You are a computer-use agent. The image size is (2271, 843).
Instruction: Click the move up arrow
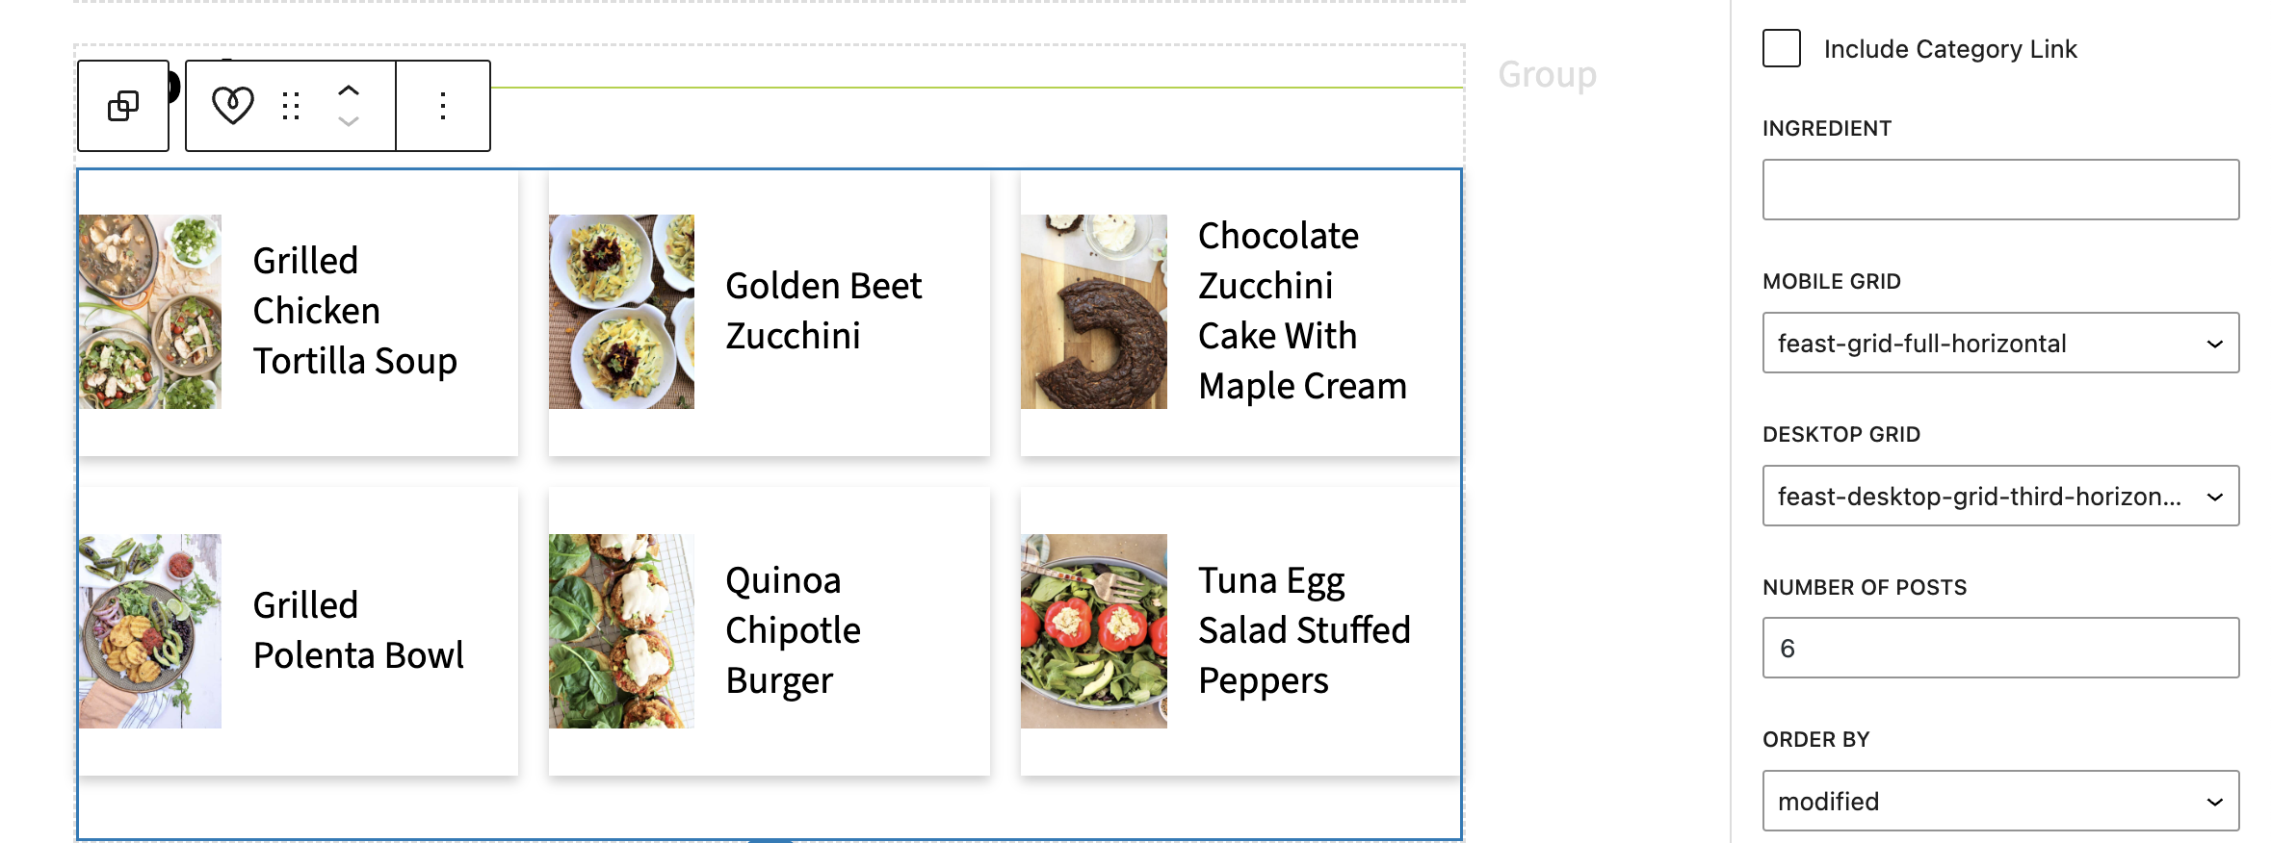(349, 90)
